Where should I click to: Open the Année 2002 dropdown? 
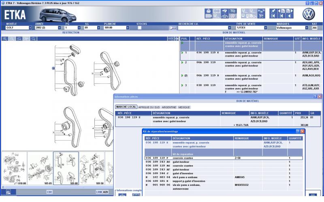click(x=59, y=28)
